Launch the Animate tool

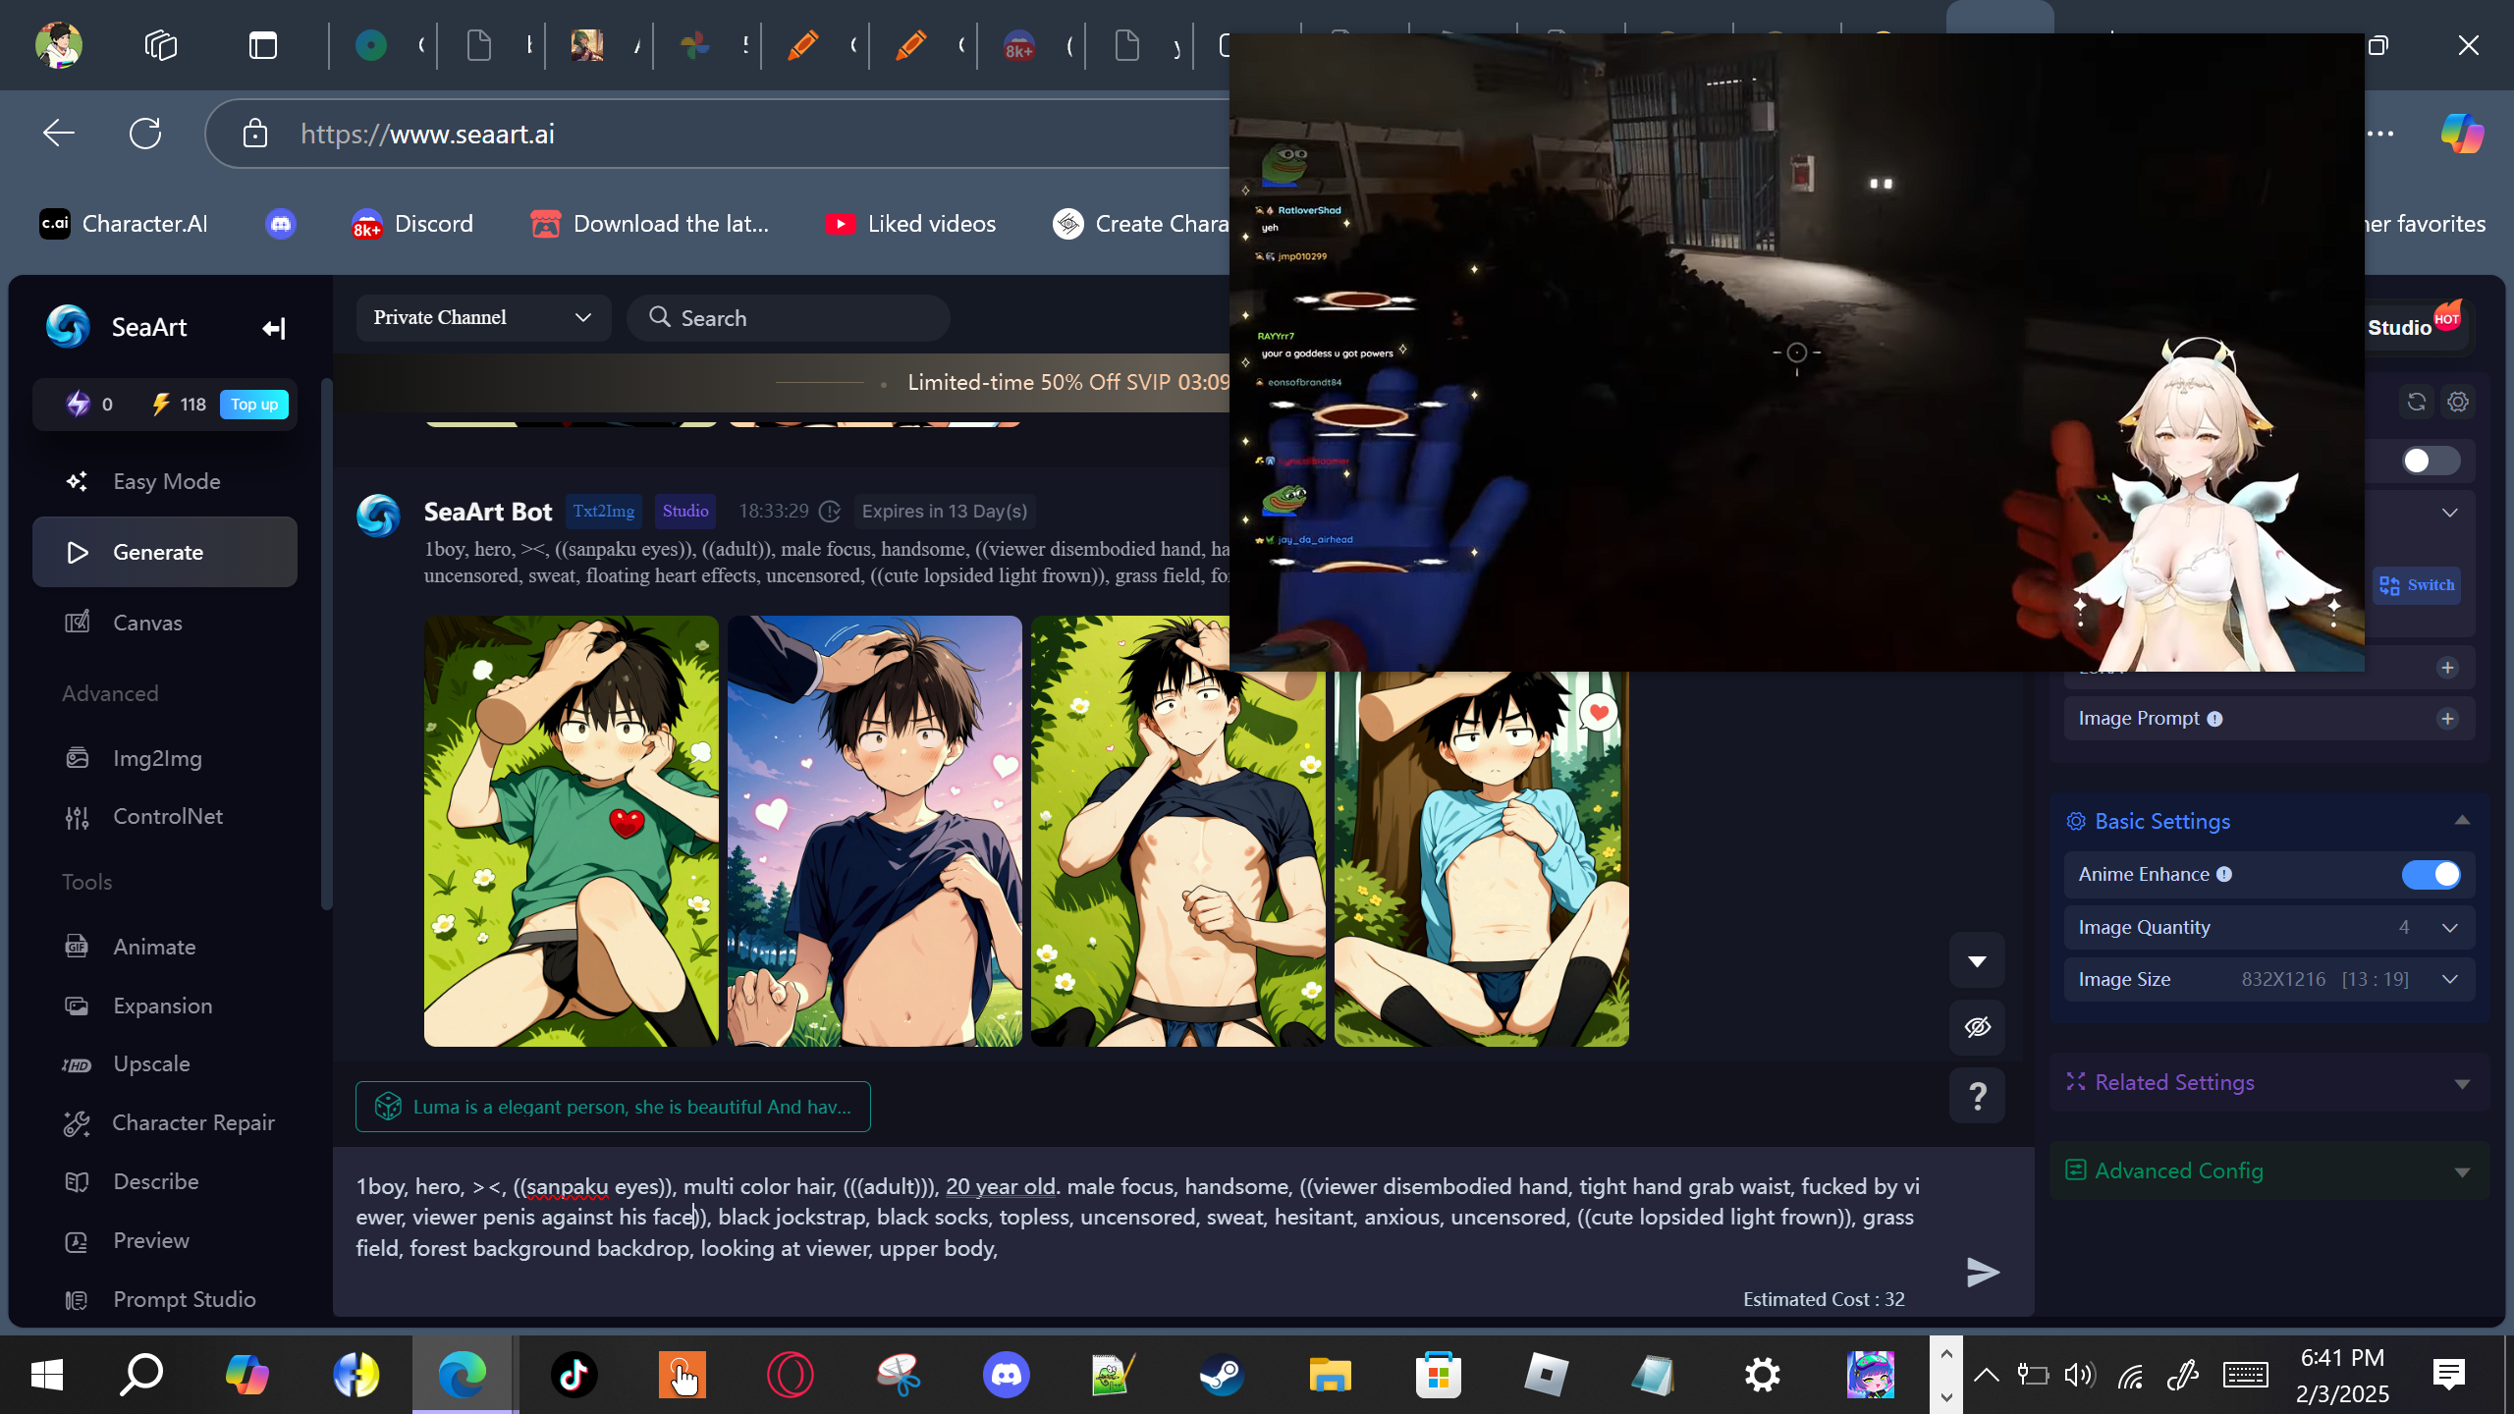click(x=165, y=947)
